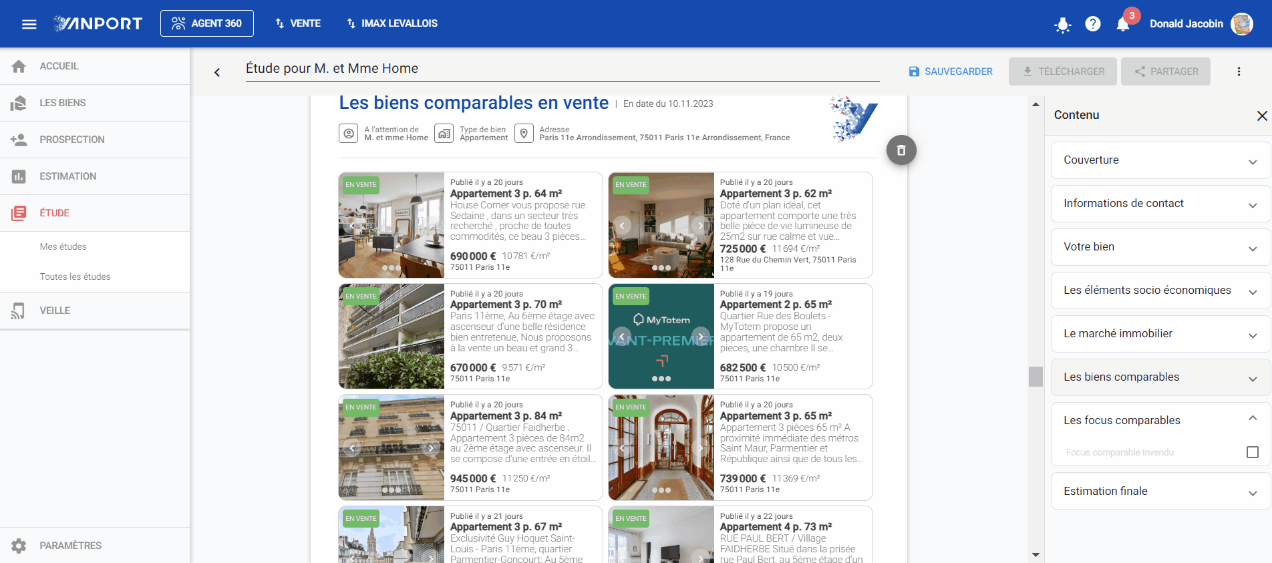
Task: Click the Accueil home icon
Action: 19,66
